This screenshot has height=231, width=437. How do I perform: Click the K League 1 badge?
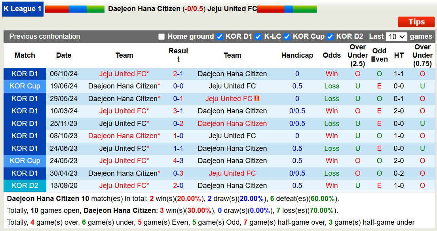click(22, 9)
